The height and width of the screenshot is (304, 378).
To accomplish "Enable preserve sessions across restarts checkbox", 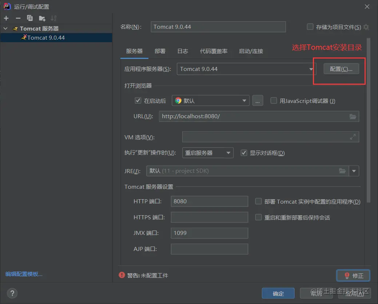I will (258, 217).
